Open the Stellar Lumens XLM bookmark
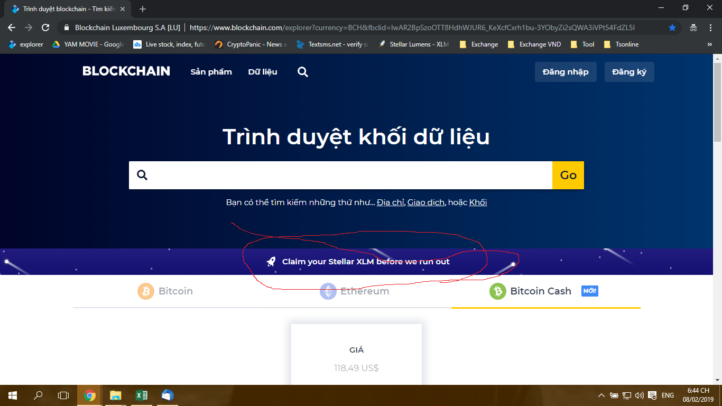 pos(414,44)
